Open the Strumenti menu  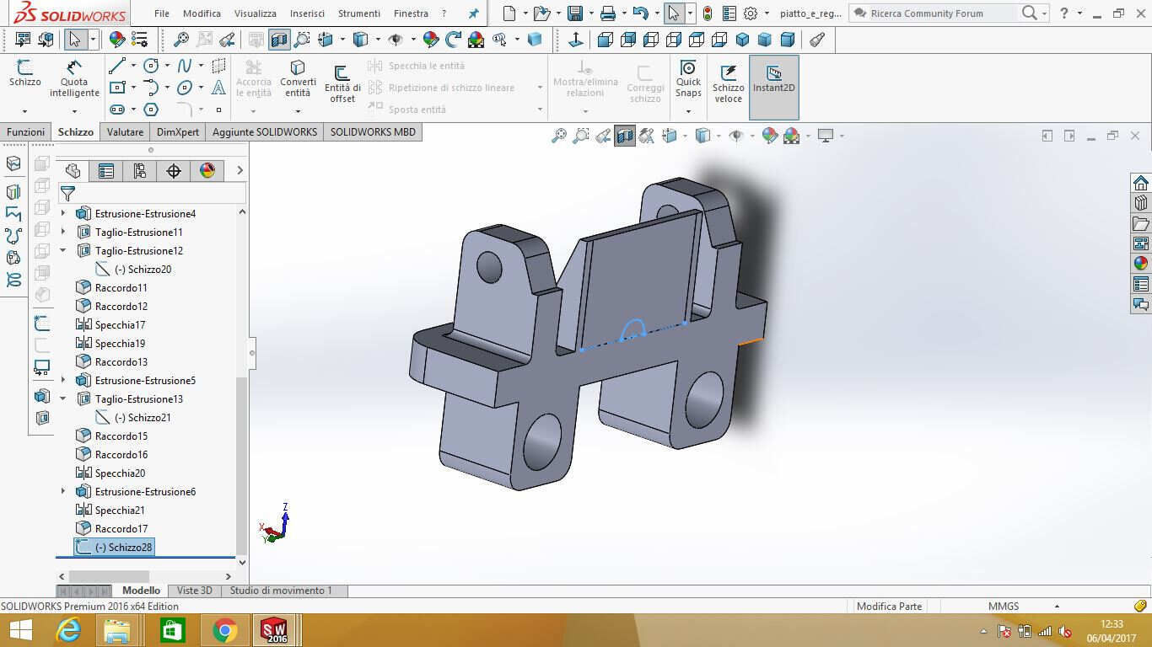point(358,13)
